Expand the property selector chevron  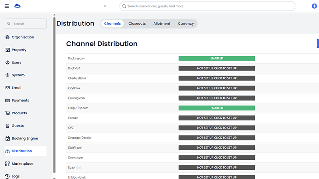tap(105, 6)
